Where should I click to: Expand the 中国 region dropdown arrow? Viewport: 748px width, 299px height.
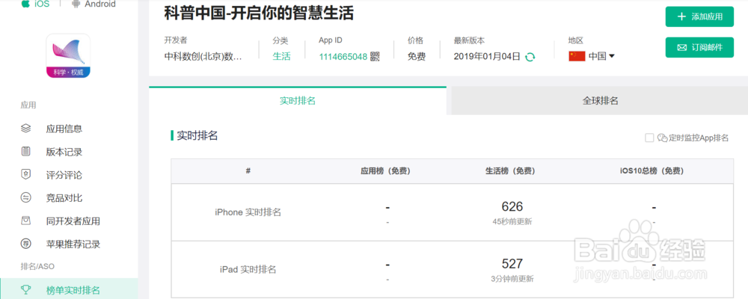[x=612, y=56]
